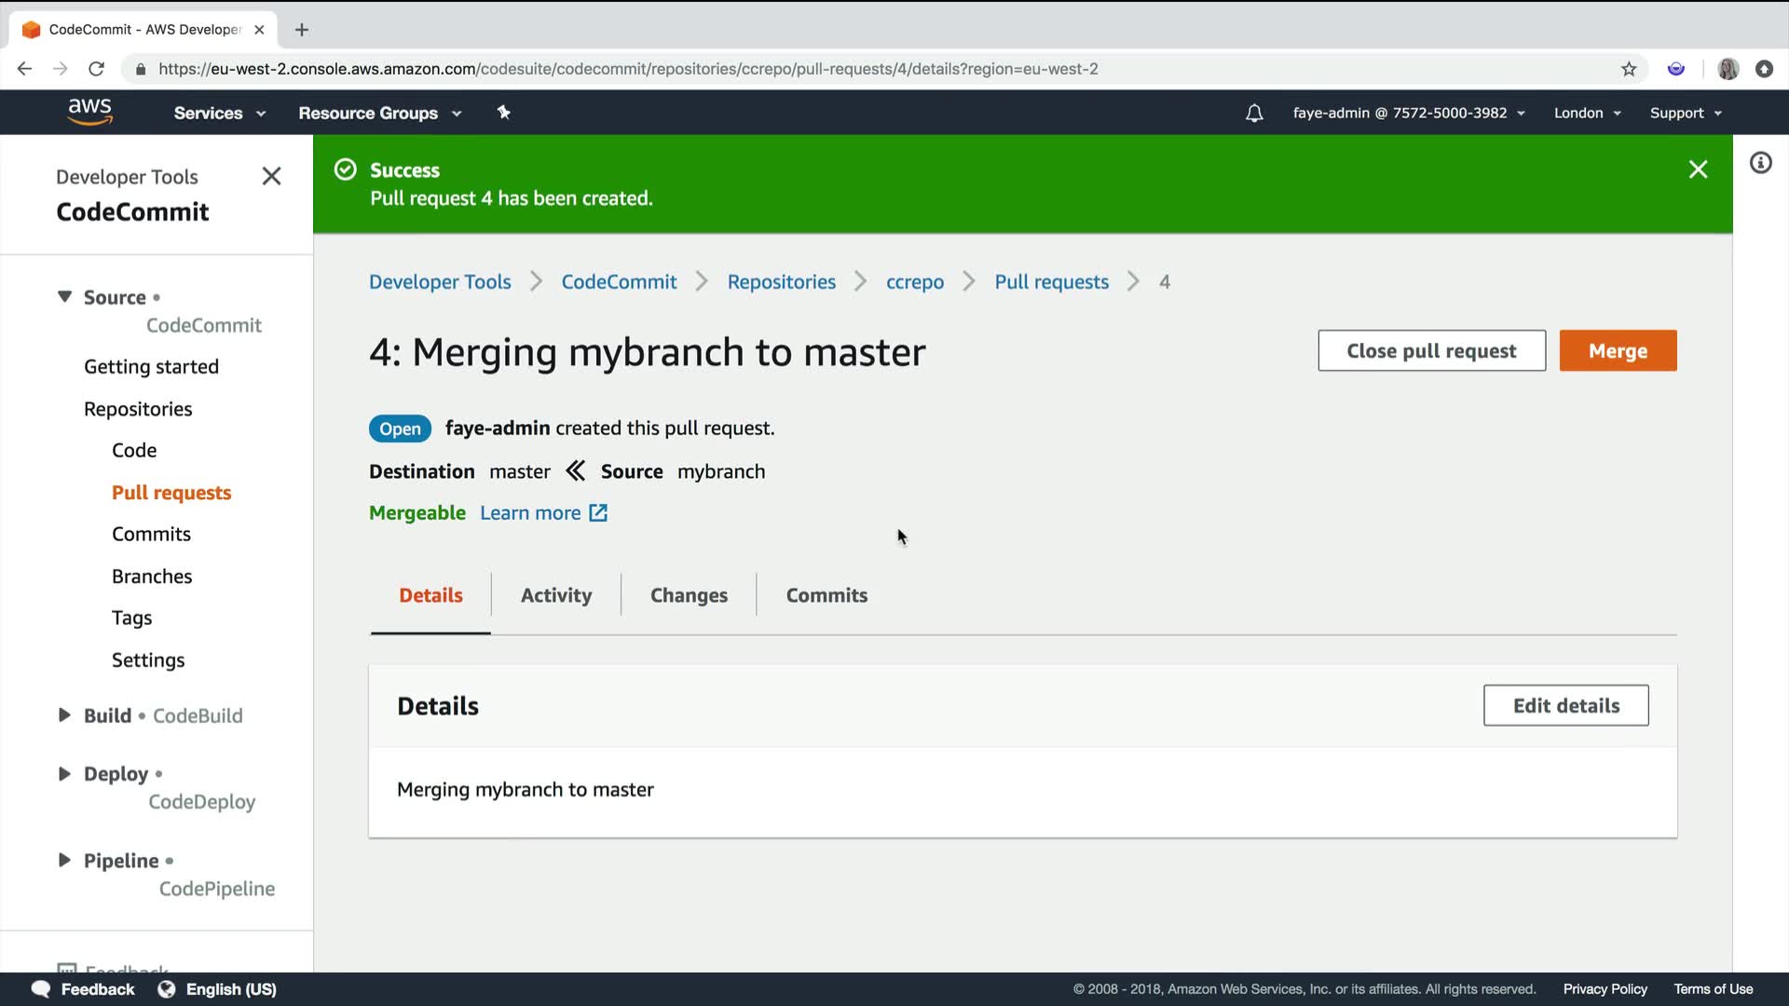Expand the Pipeline CodePipeline section
This screenshot has height=1006, width=1789.
pos(64,860)
